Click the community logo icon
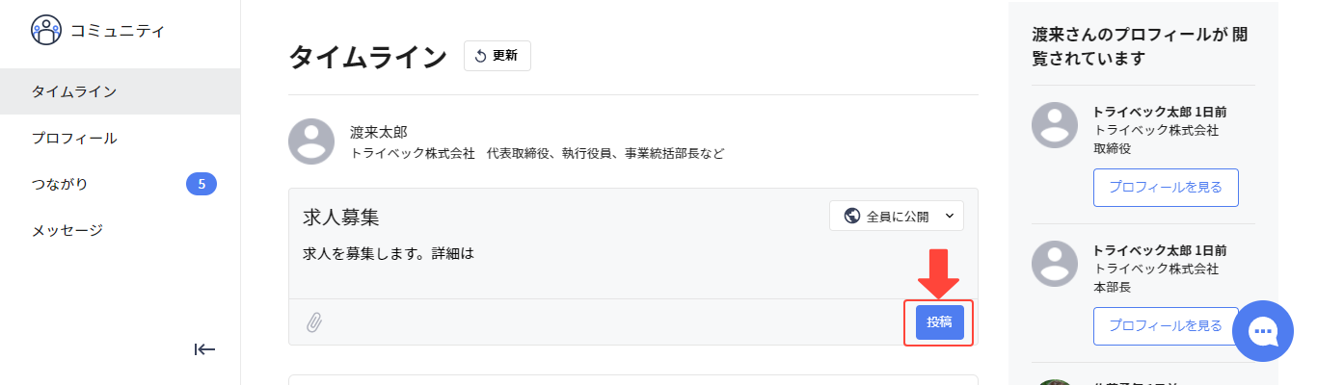The height and width of the screenshot is (385, 1317). (x=46, y=30)
